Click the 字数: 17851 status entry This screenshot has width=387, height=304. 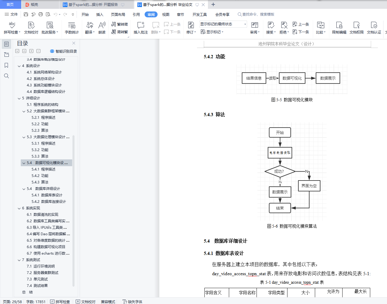point(36,302)
